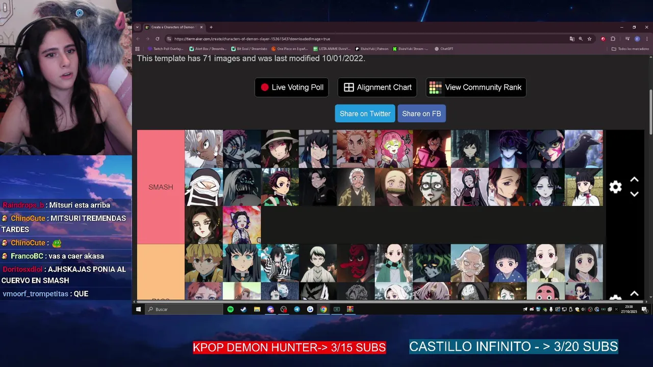Open the One Piece en Español bookmark
Screen dimensions: 653x367
pyautogui.click(x=289, y=49)
